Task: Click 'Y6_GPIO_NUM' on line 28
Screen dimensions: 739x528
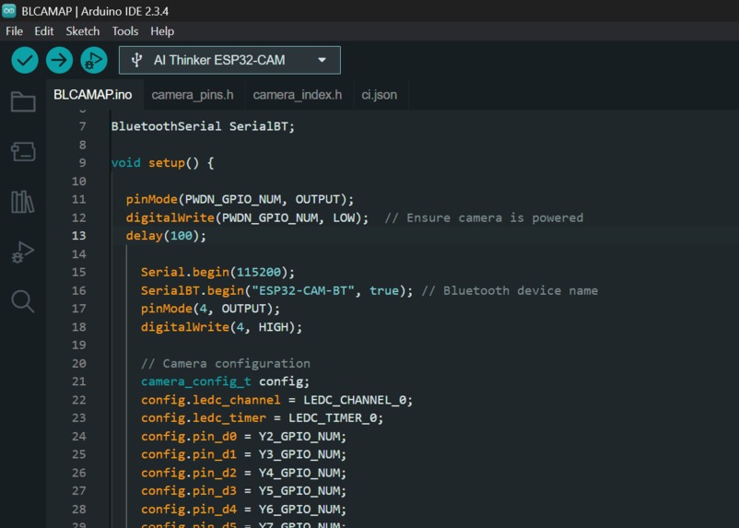Action: tap(299, 510)
